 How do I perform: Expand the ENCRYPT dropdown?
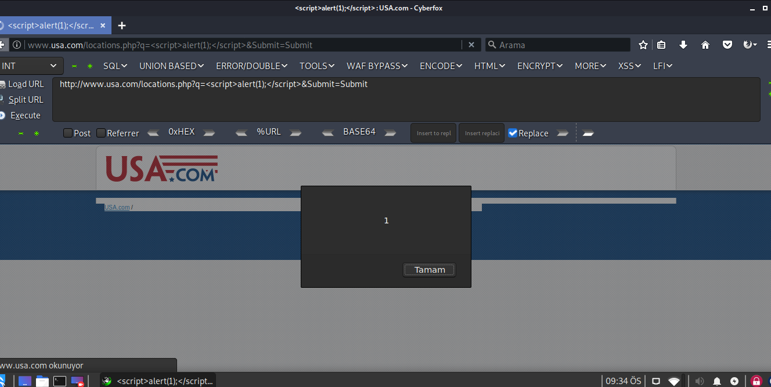(x=540, y=66)
